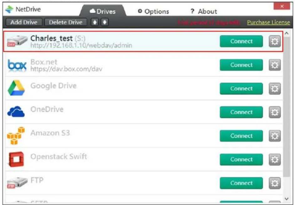Viewport: 295px width, 205px height.
Task: Click the NetDrive logo icon
Action: point(9,9)
